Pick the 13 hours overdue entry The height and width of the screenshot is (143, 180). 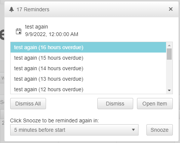tap(88, 79)
